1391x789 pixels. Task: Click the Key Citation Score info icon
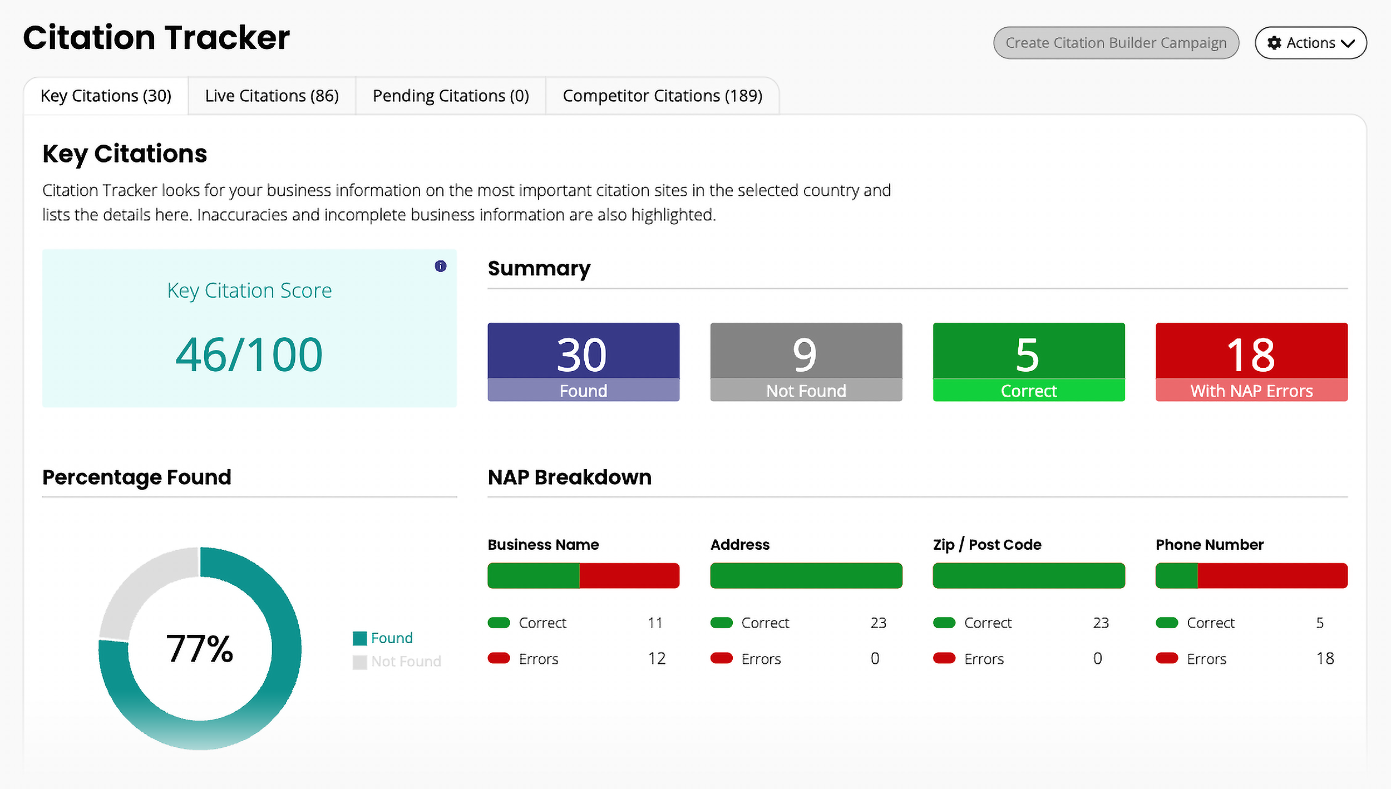point(440,266)
